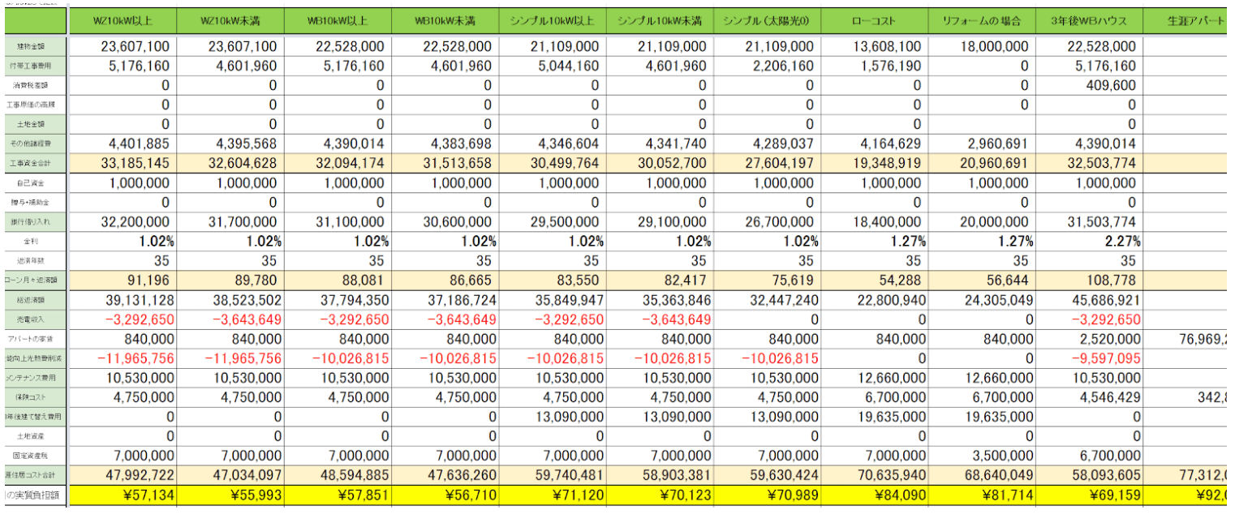Select the 75,619 monthly loan cell

coord(766,280)
